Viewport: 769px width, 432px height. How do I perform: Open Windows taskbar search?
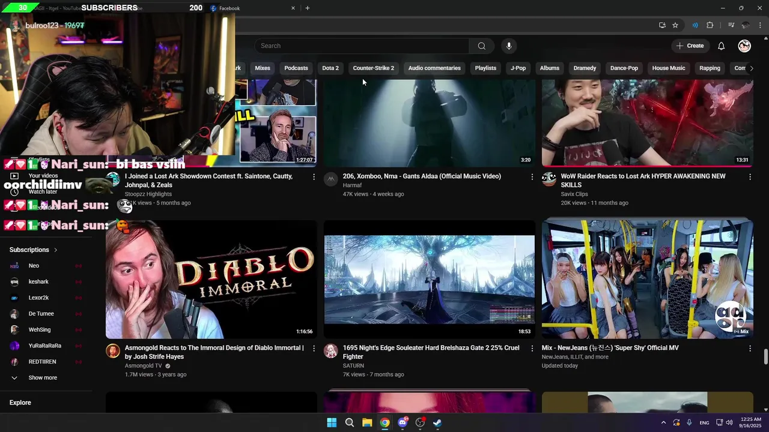pos(349,423)
